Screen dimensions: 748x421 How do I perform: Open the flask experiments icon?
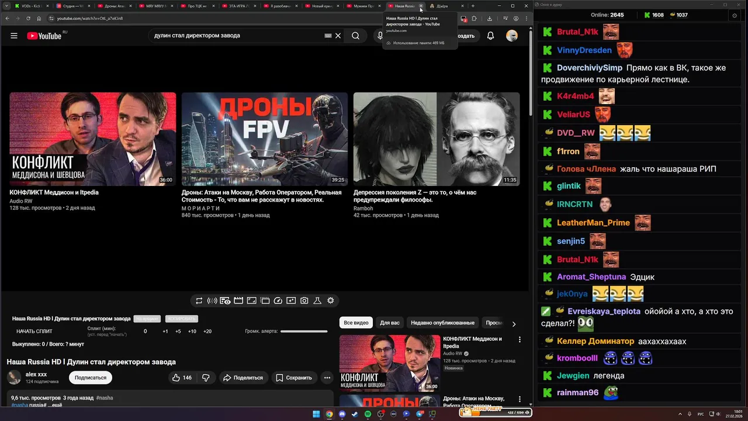point(317,301)
